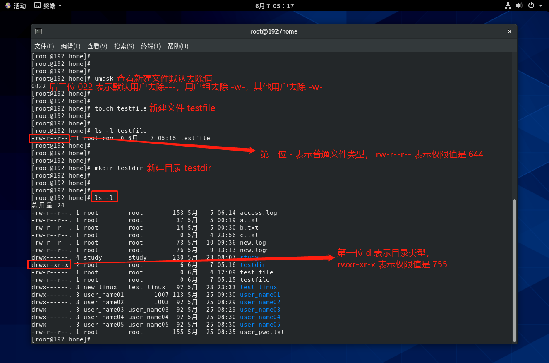The image size is (549, 363).
Task: Close the terminal window
Action: (x=510, y=31)
